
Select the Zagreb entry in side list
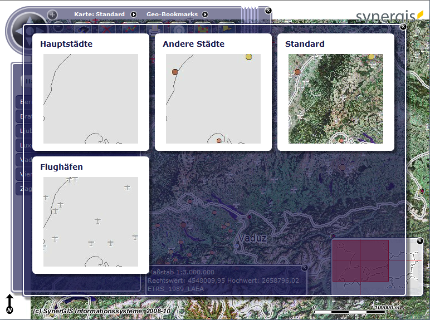(x=25, y=189)
